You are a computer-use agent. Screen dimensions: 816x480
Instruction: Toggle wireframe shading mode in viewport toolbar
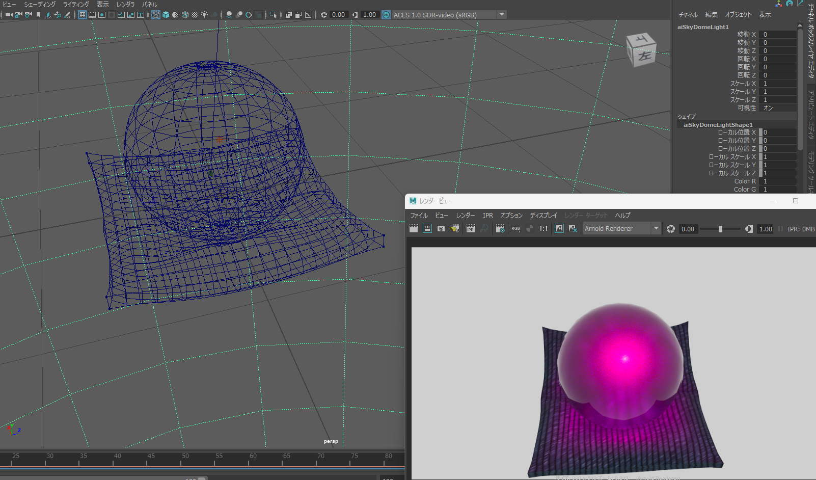(156, 15)
